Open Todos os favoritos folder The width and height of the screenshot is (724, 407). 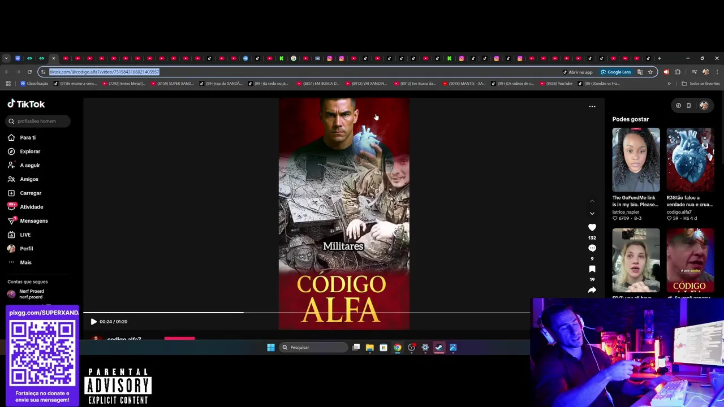click(x=701, y=84)
